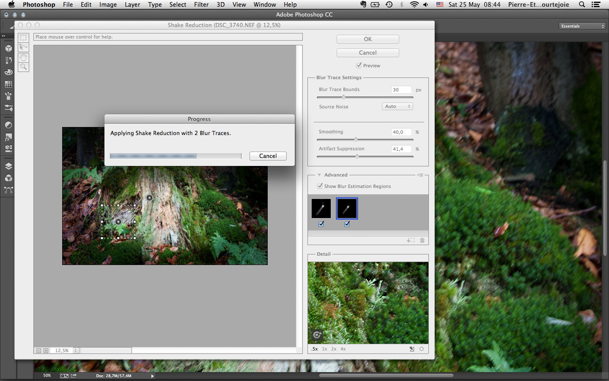The height and width of the screenshot is (381, 609).
Task: Zoom in with the plus button
Action: pos(46,351)
